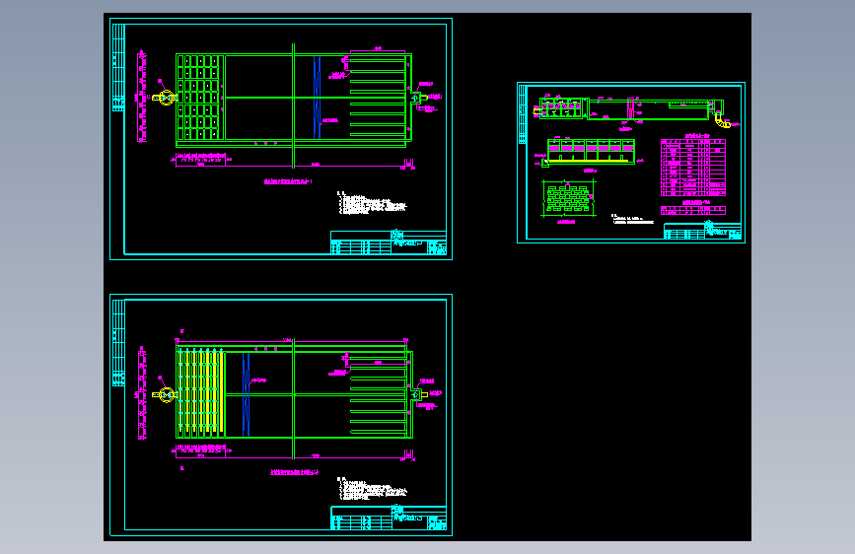
Task: Click the blue vertical baffle in top plan
Action: [317, 98]
